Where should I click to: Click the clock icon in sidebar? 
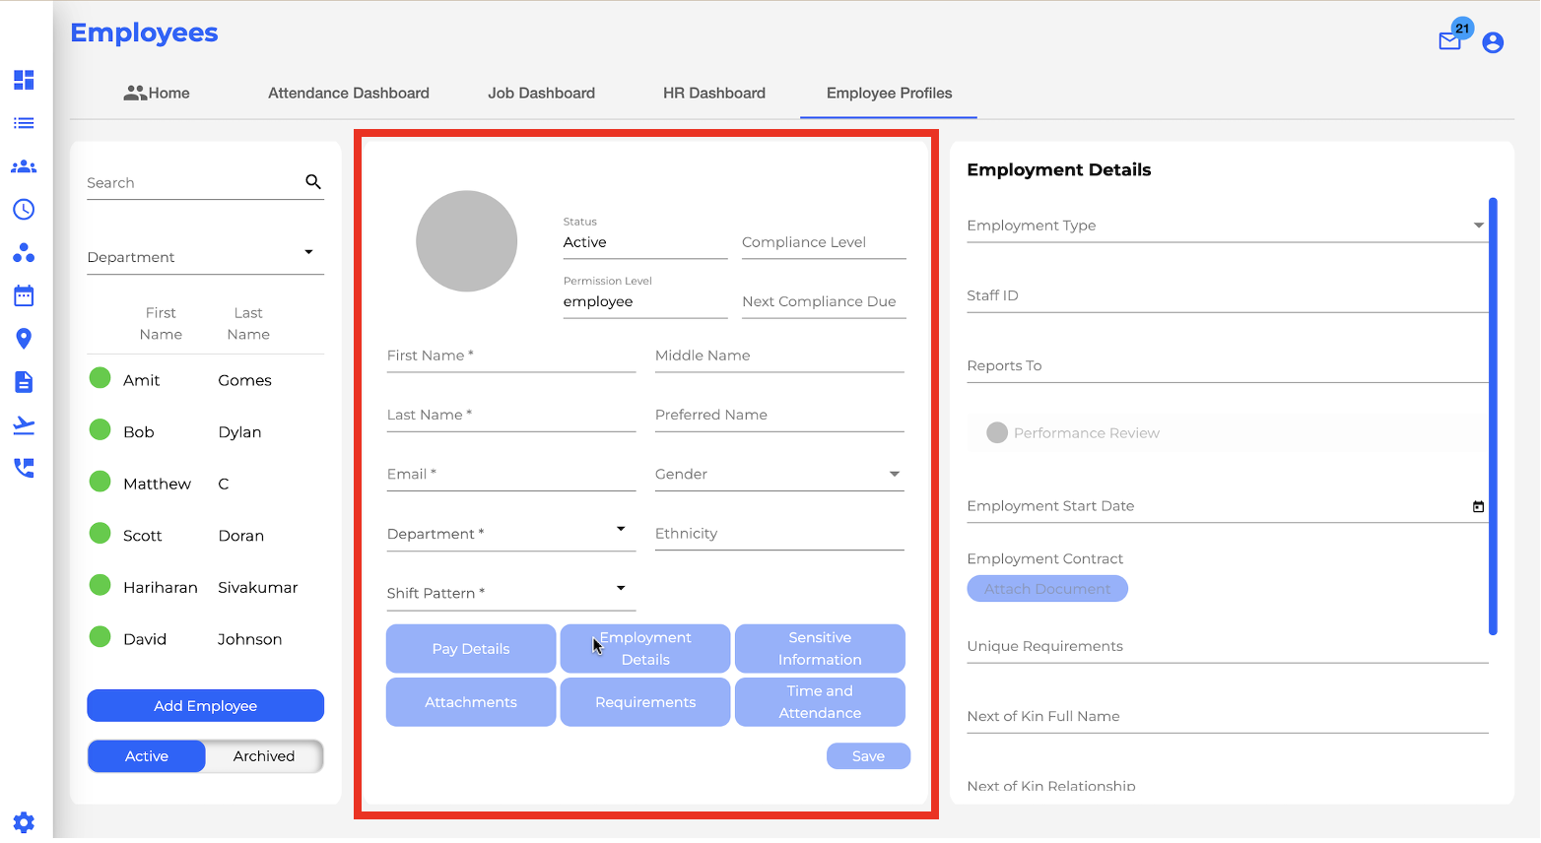tap(24, 209)
